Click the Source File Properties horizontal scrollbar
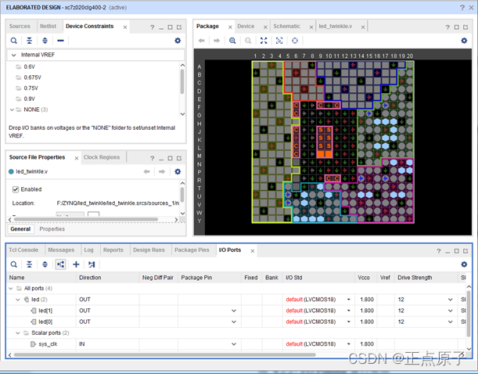Screen dimensions: 478x374 (86, 219)
